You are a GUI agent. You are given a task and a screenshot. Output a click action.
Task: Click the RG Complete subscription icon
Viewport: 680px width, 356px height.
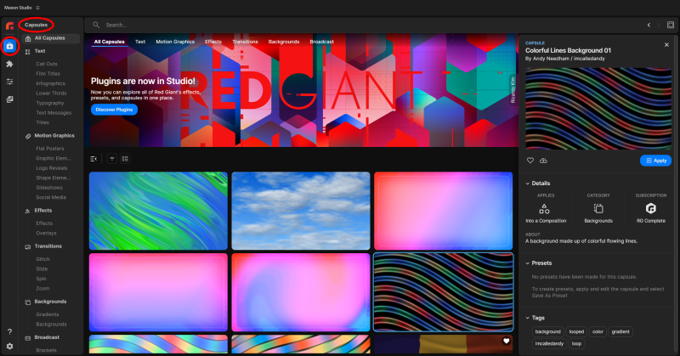pyautogui.click(x=651, y=208)
